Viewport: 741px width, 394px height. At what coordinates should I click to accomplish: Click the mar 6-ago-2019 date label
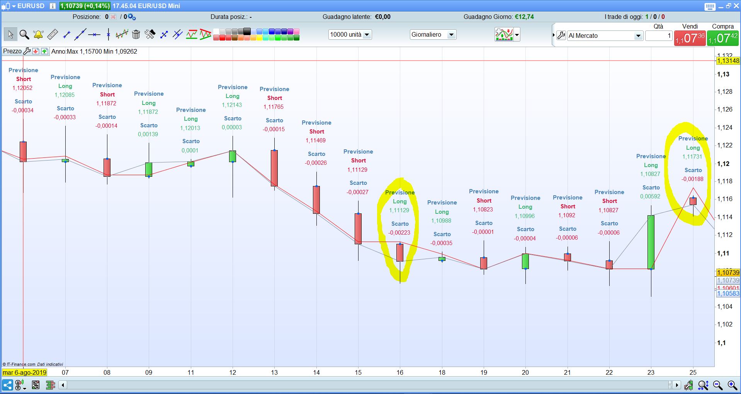[x=24, y=372]
